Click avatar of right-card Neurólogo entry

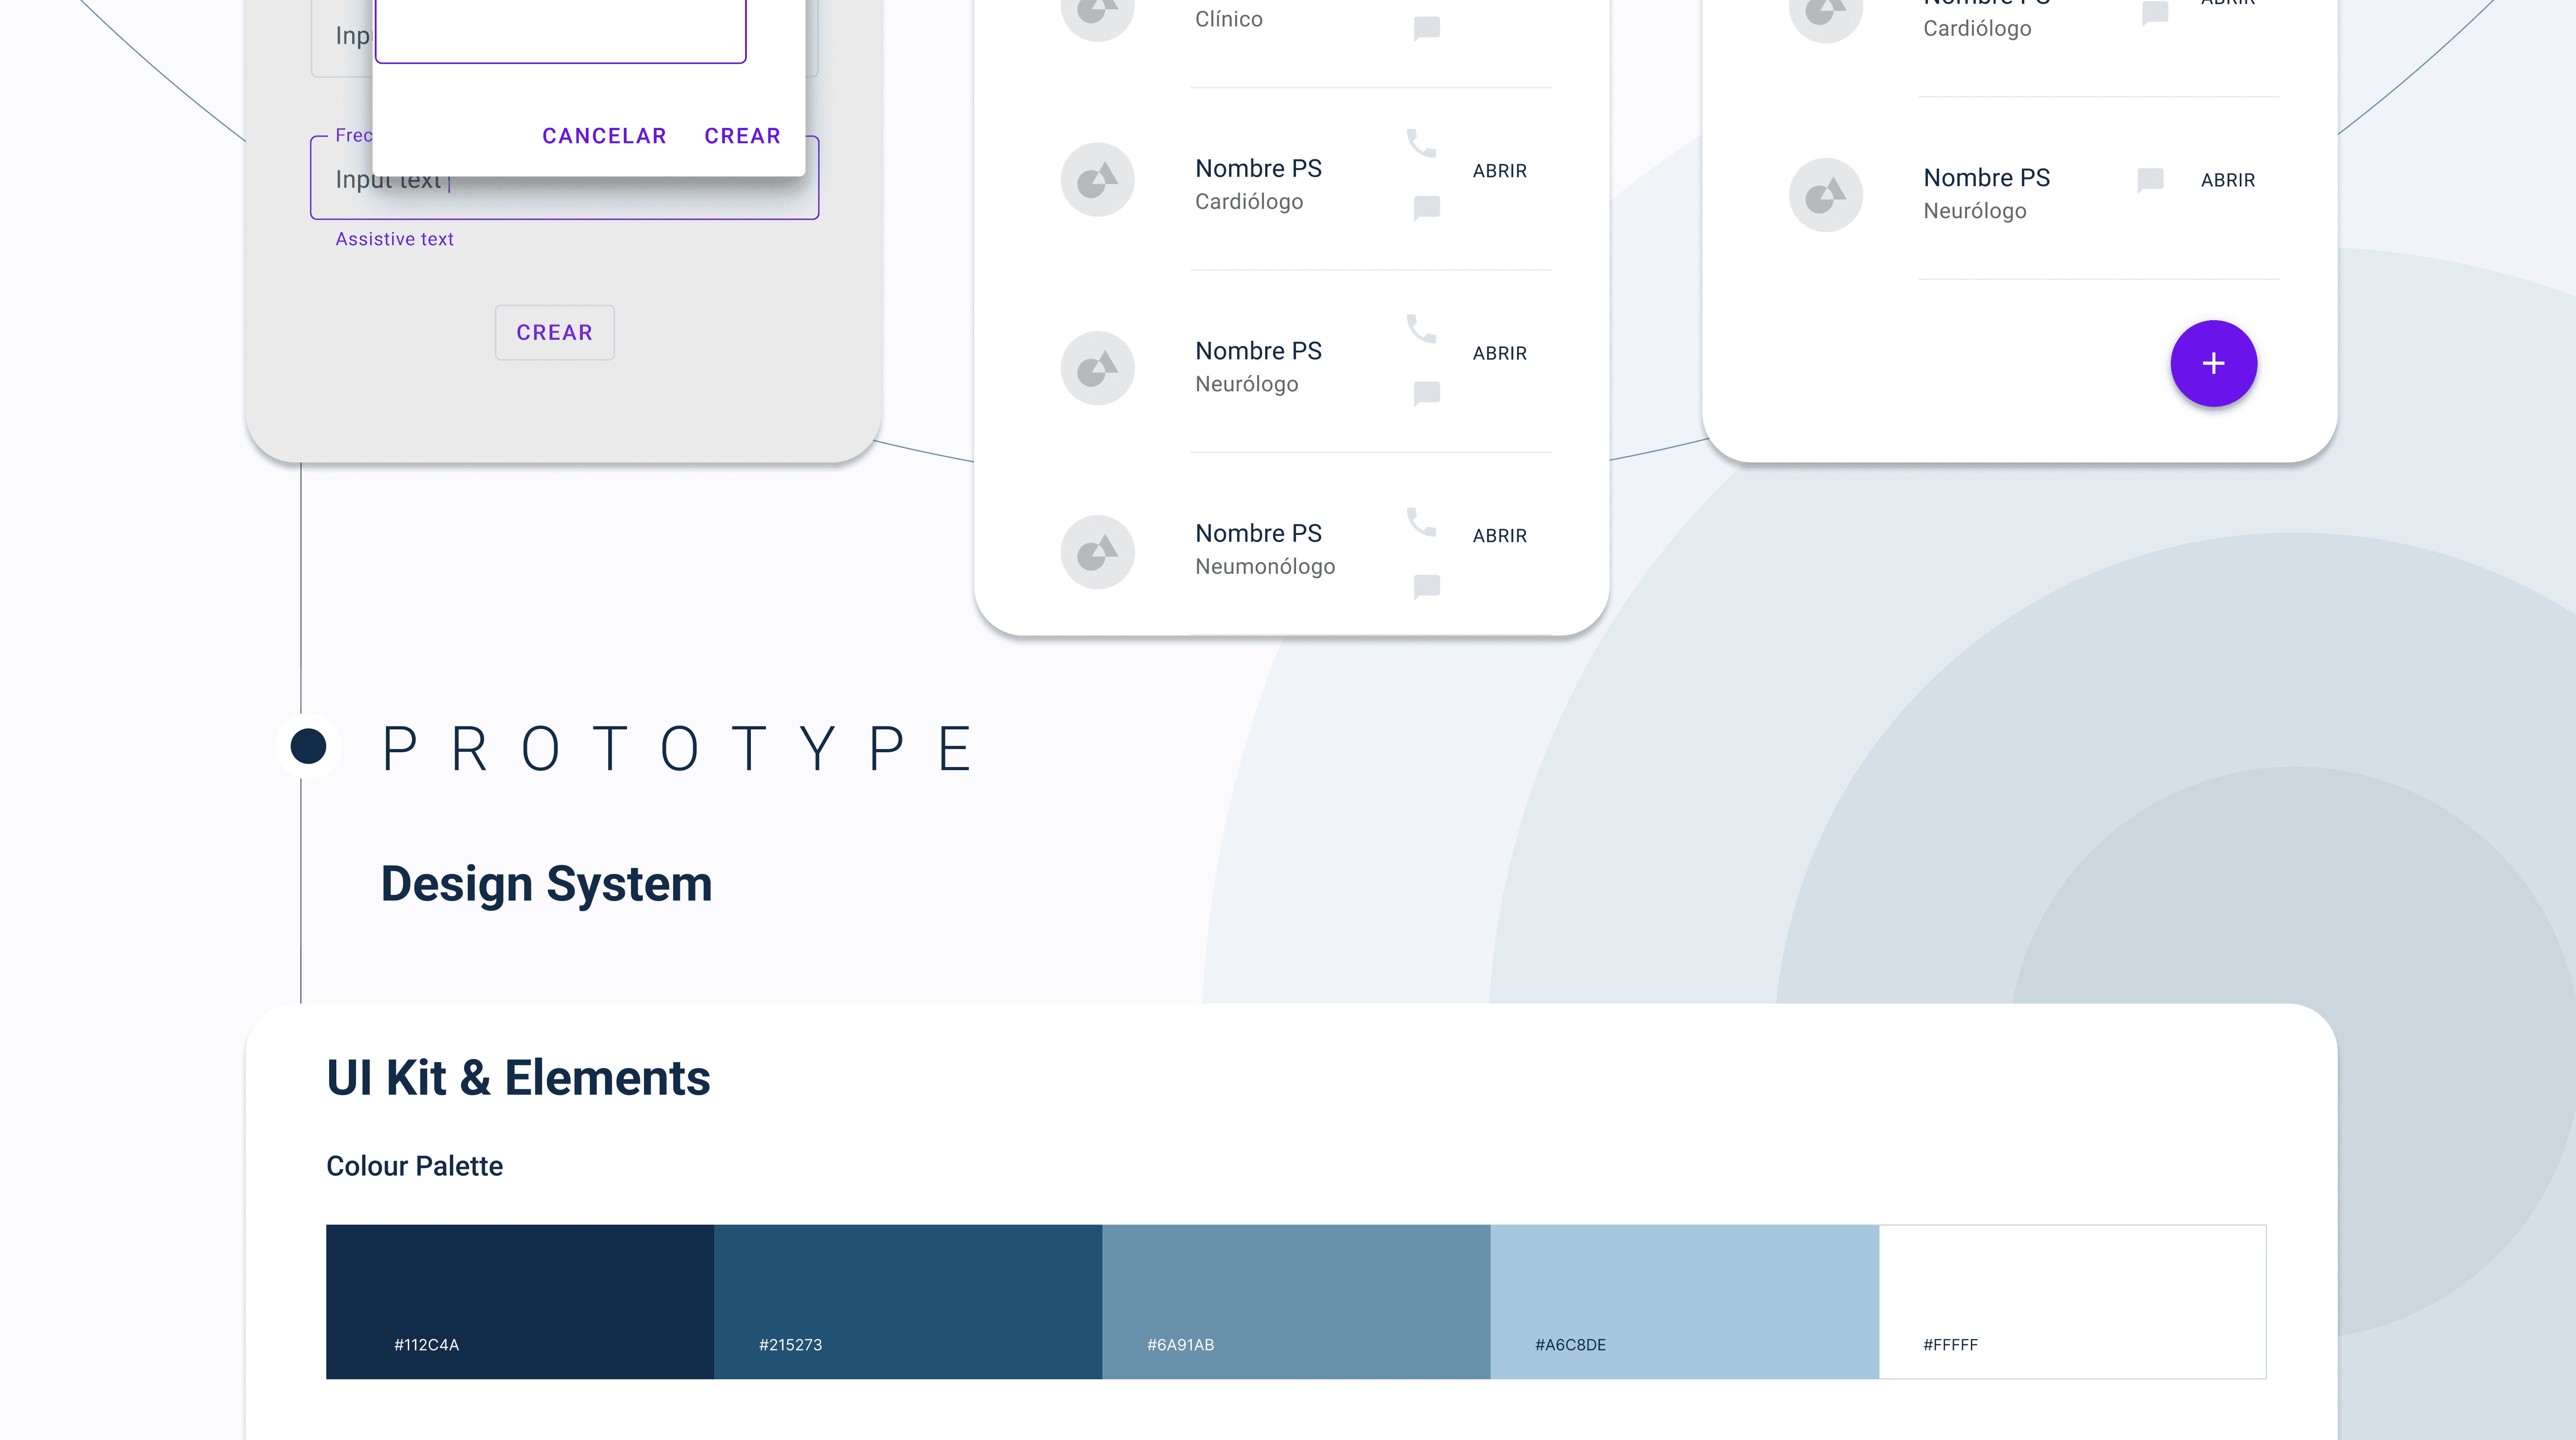(1825, 195)
